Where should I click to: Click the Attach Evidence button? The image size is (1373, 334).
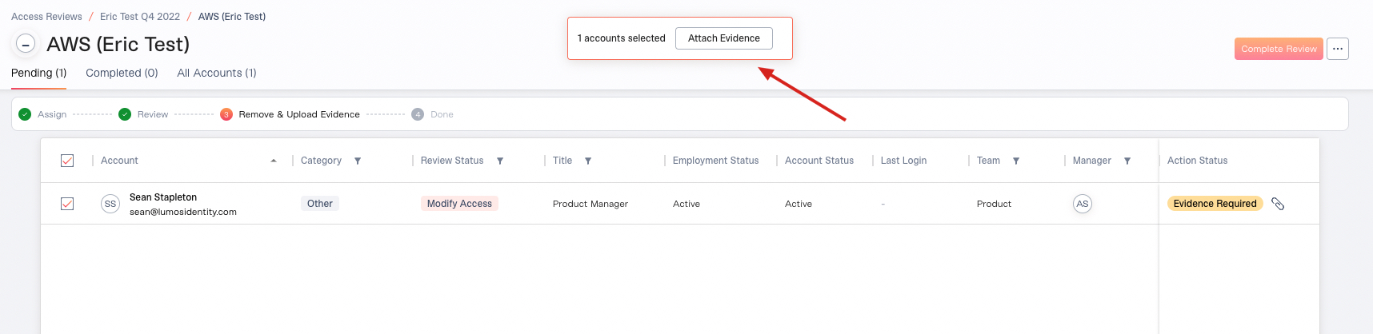724,38
